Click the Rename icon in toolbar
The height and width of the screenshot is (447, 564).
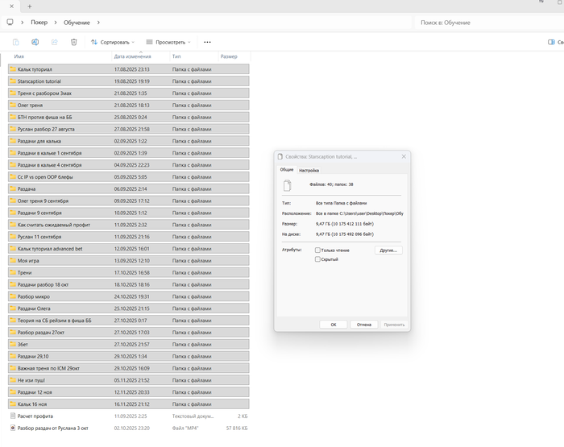pyautogui.click(x=35, y=42)
